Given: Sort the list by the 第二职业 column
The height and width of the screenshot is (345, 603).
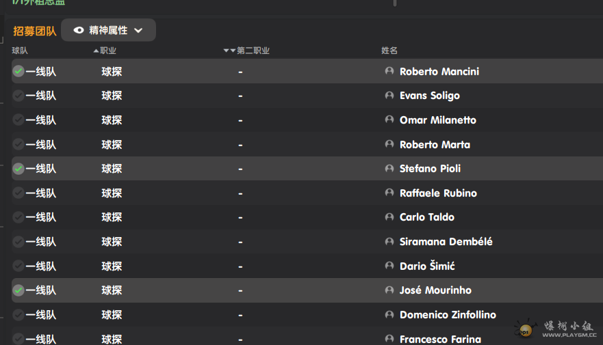Looking at the screenshot, I should point(253,51).
